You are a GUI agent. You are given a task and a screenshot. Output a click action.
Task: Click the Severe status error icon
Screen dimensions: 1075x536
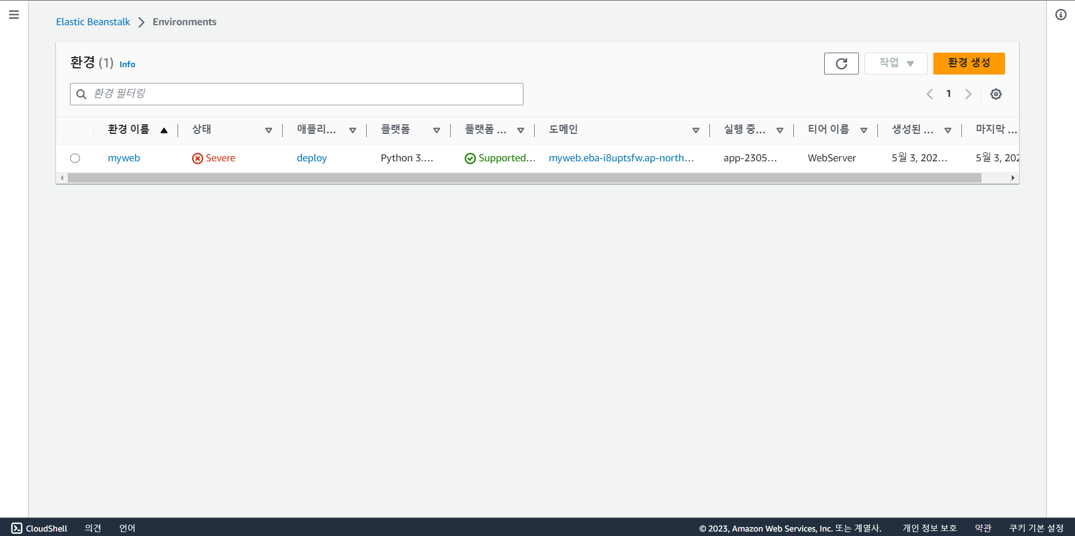point(197,159)
